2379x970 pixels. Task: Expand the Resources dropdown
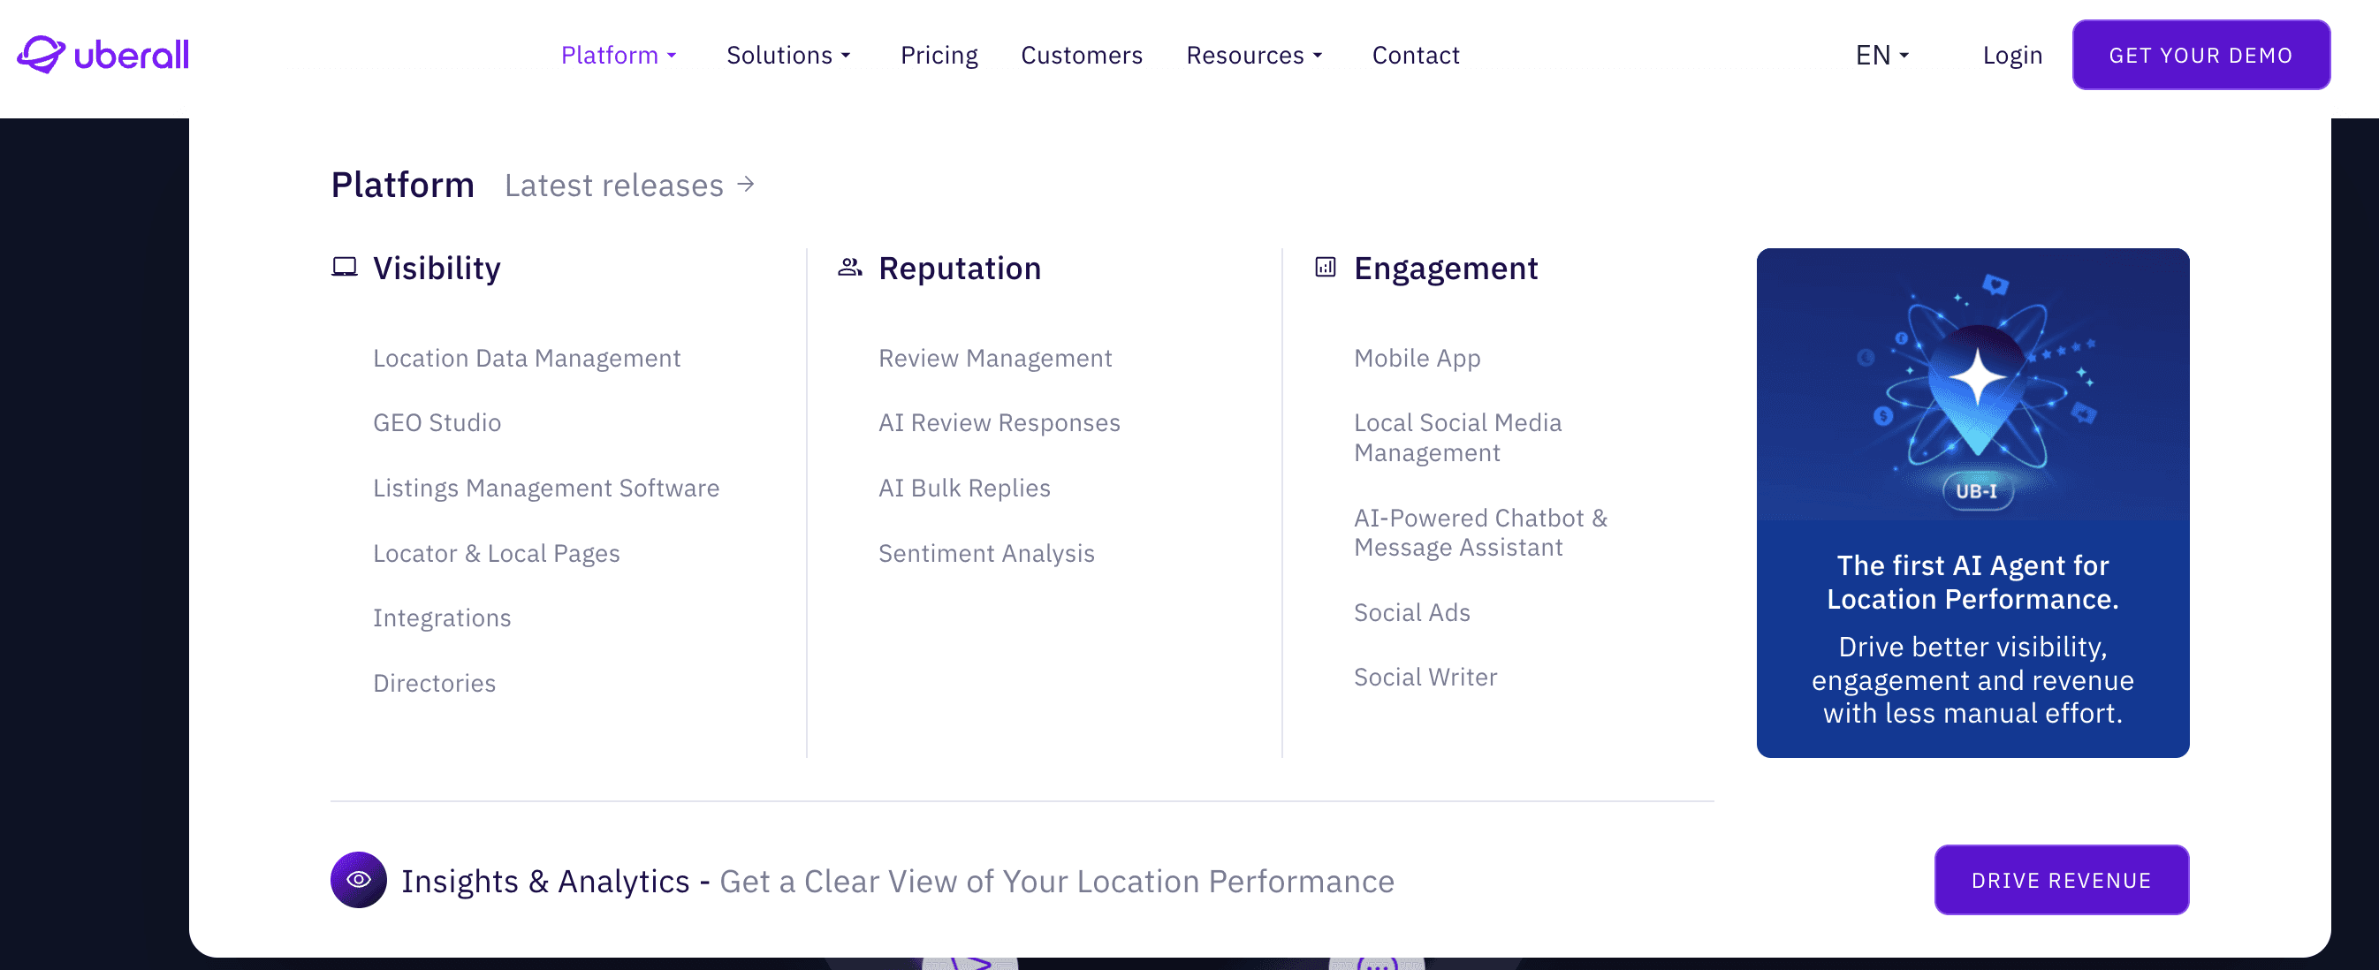(1253, 56)
